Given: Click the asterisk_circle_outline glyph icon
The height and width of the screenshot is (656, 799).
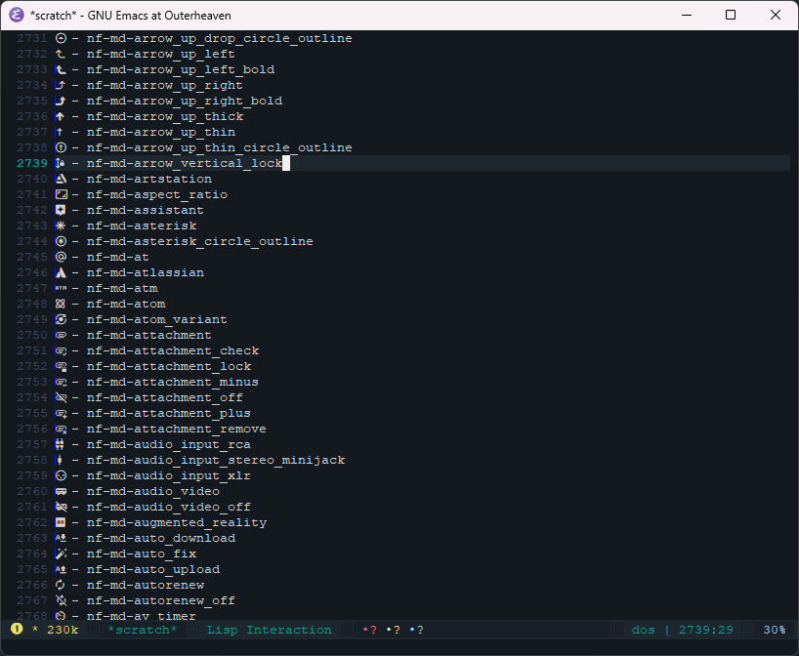Looking at the screenshot, I should point(61,241).
